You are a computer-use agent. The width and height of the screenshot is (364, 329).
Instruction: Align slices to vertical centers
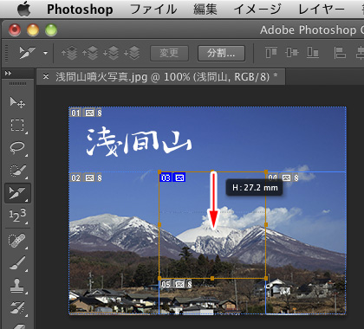tap(292, 53)
